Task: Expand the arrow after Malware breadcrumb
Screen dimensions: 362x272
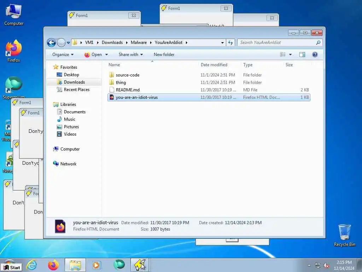Action: click(x=151, y=42)
